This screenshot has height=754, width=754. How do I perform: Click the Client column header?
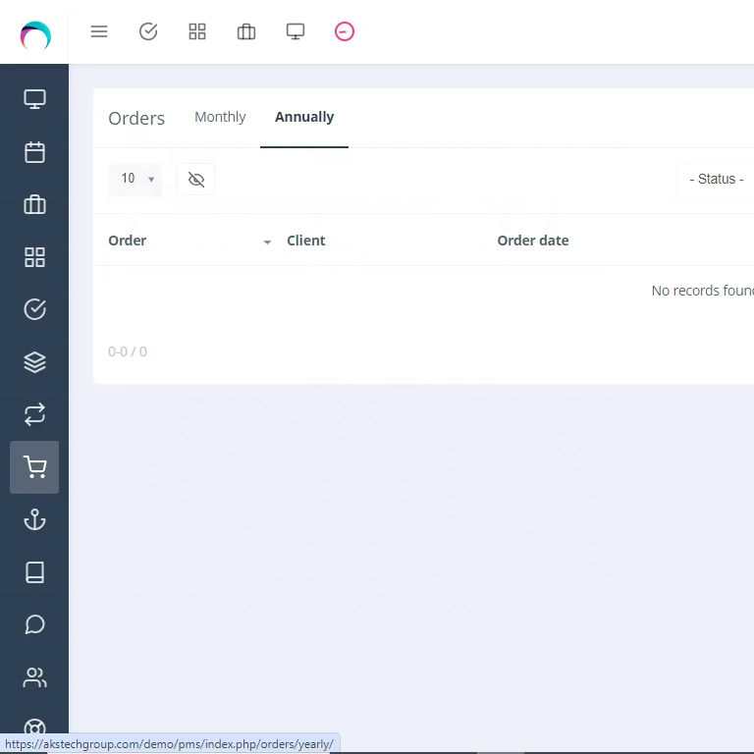coord(306,241)
